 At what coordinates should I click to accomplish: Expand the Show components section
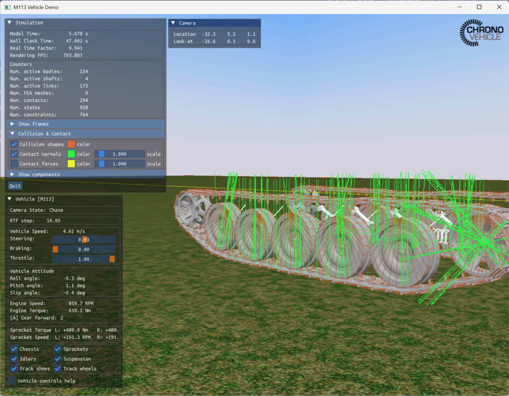point(12,174)
